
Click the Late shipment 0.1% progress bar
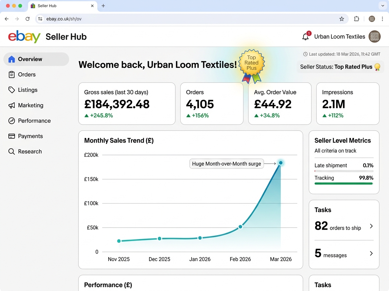point(344,171)
